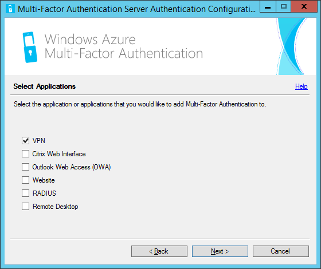
Task: Close the wizard with the red X
Action: [304, 7]
